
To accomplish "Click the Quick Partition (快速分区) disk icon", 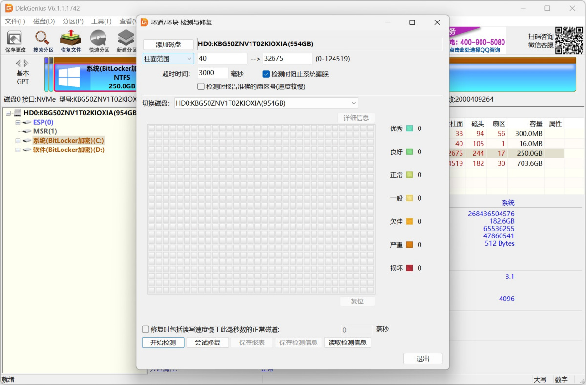I will point(99,38).
